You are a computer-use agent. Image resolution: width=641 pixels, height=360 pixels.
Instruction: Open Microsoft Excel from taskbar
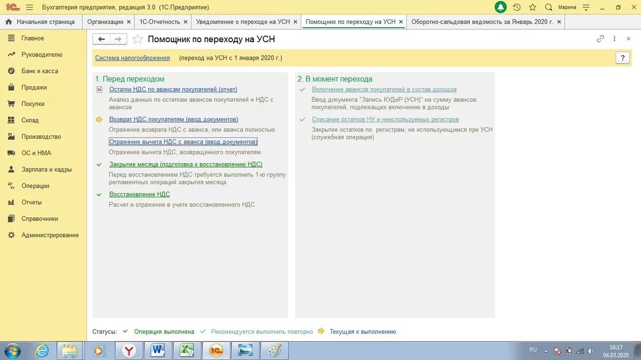point(186,350)
